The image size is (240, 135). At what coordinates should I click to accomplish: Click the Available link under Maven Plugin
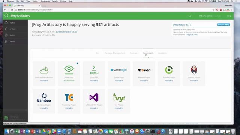point(144,81)
